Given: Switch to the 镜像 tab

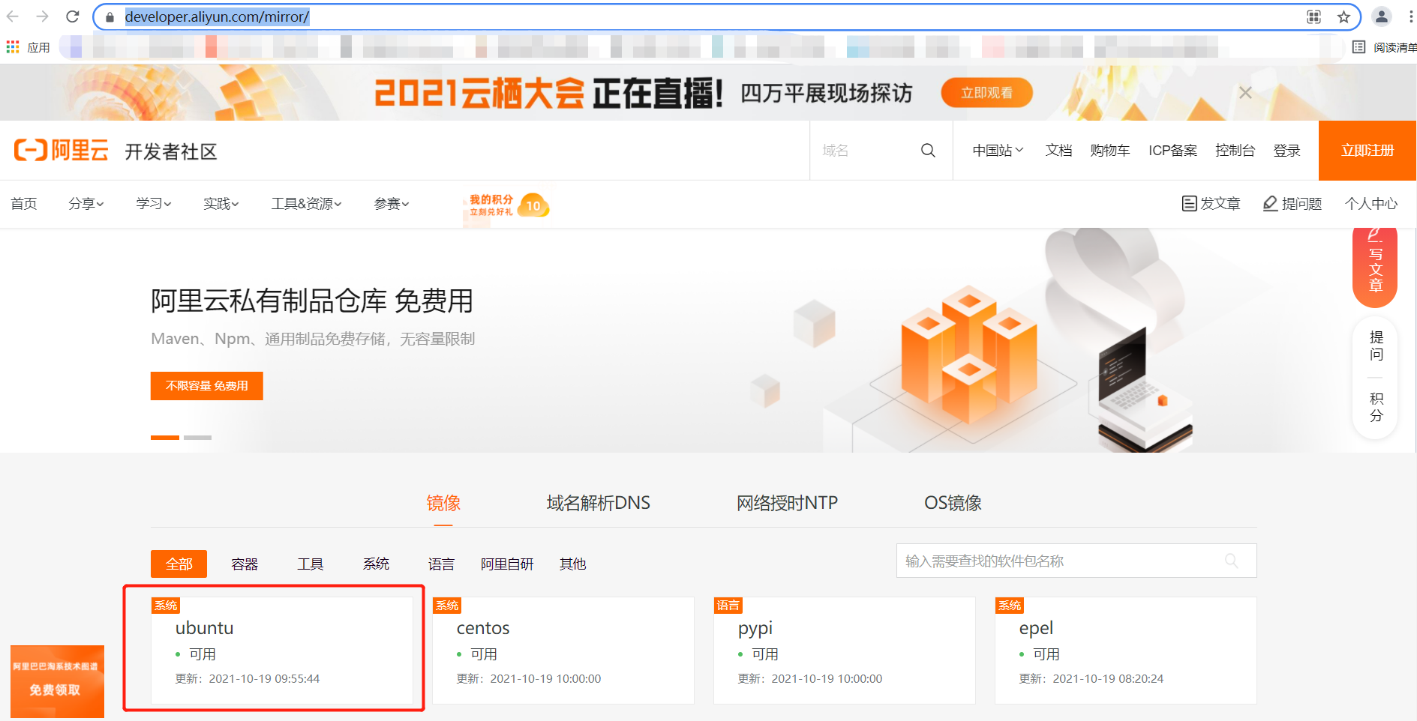Looking at the screenshot, I should click(x=443, y=503).
